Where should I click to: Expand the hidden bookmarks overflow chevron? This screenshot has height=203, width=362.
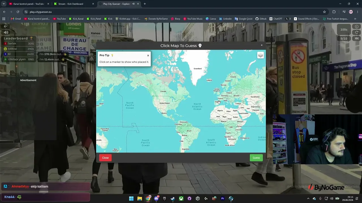click(355, 19)
